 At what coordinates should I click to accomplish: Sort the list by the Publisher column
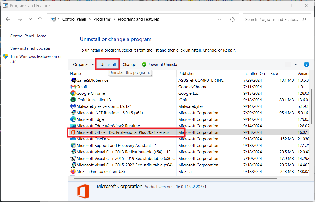[x=187, y=74]
